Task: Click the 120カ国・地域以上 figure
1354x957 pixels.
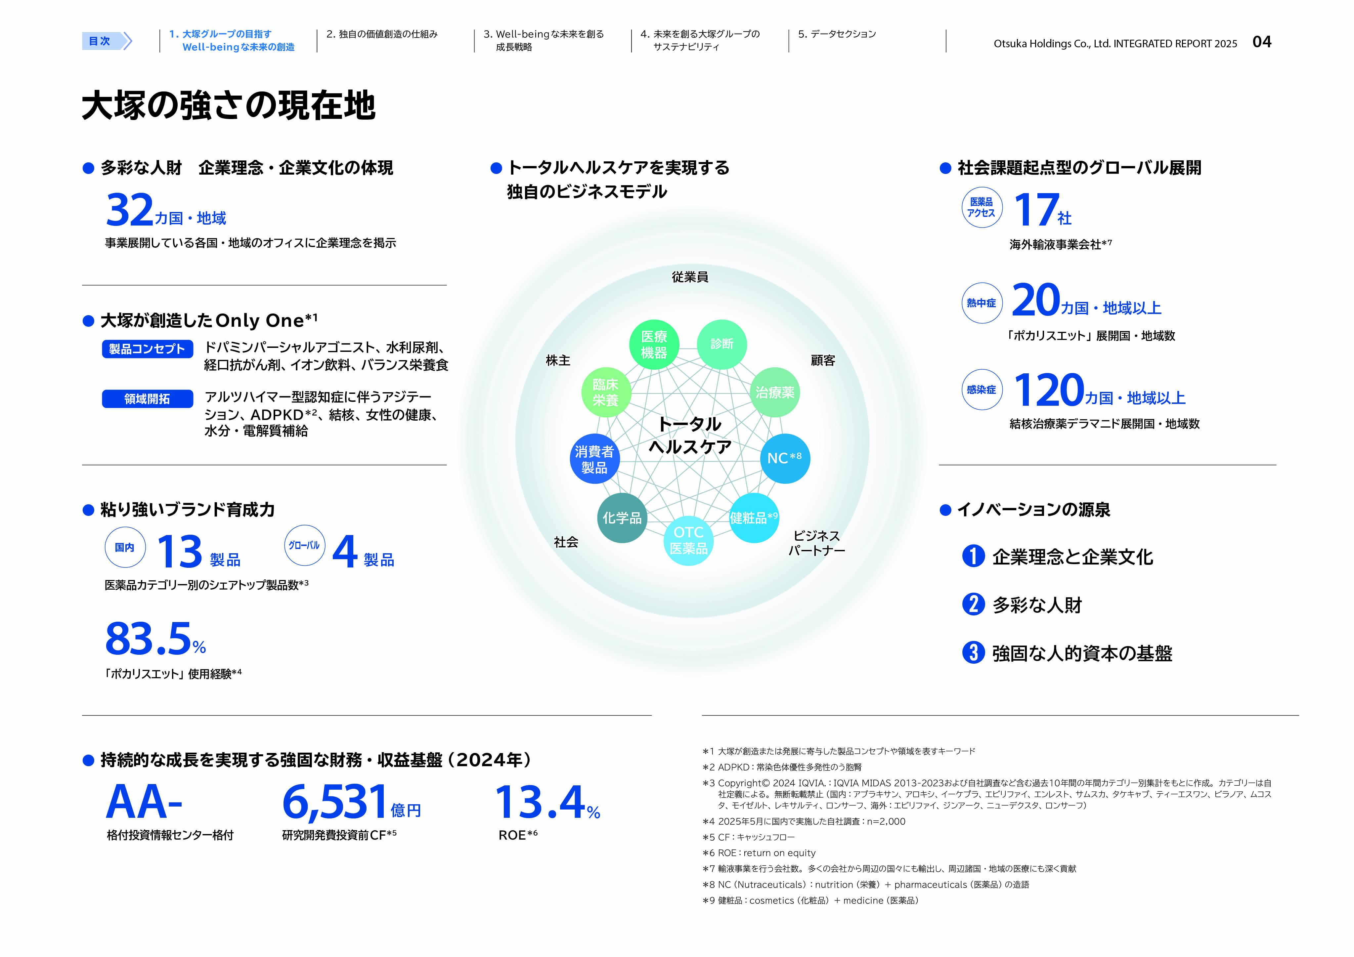Action: click(x=1099, y=390)
